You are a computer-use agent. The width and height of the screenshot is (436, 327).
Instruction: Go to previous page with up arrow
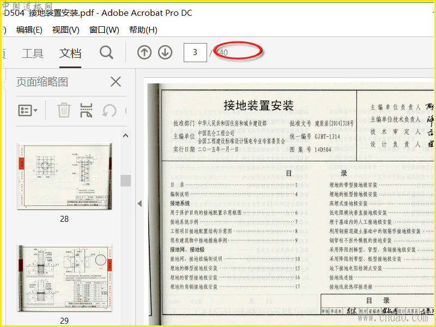tap(144, 52)
